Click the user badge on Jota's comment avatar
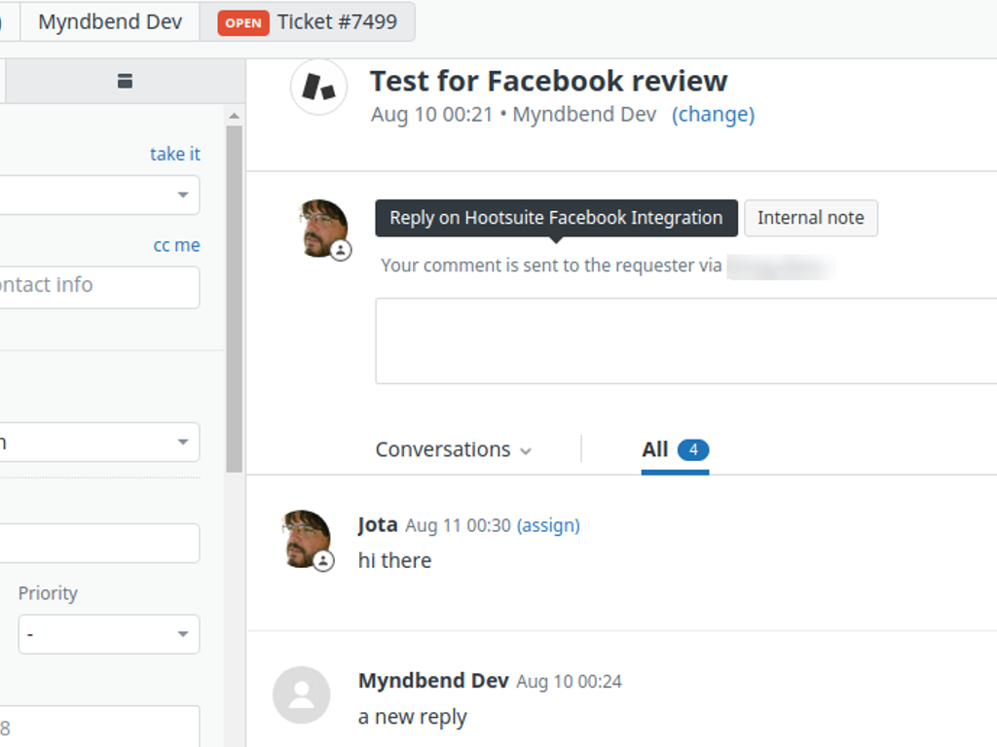Viewport: 997px width, 747px height. 324,561
